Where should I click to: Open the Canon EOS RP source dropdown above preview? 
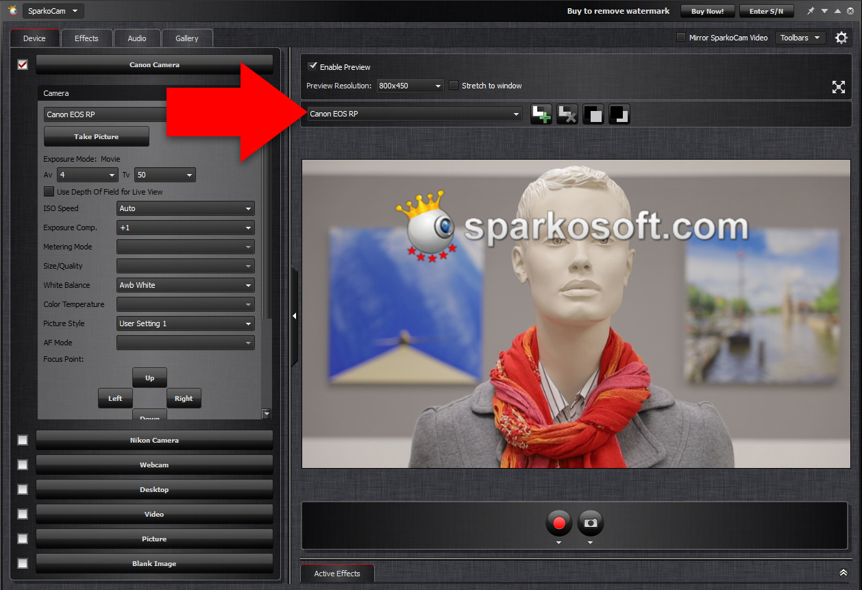(415, 114)
